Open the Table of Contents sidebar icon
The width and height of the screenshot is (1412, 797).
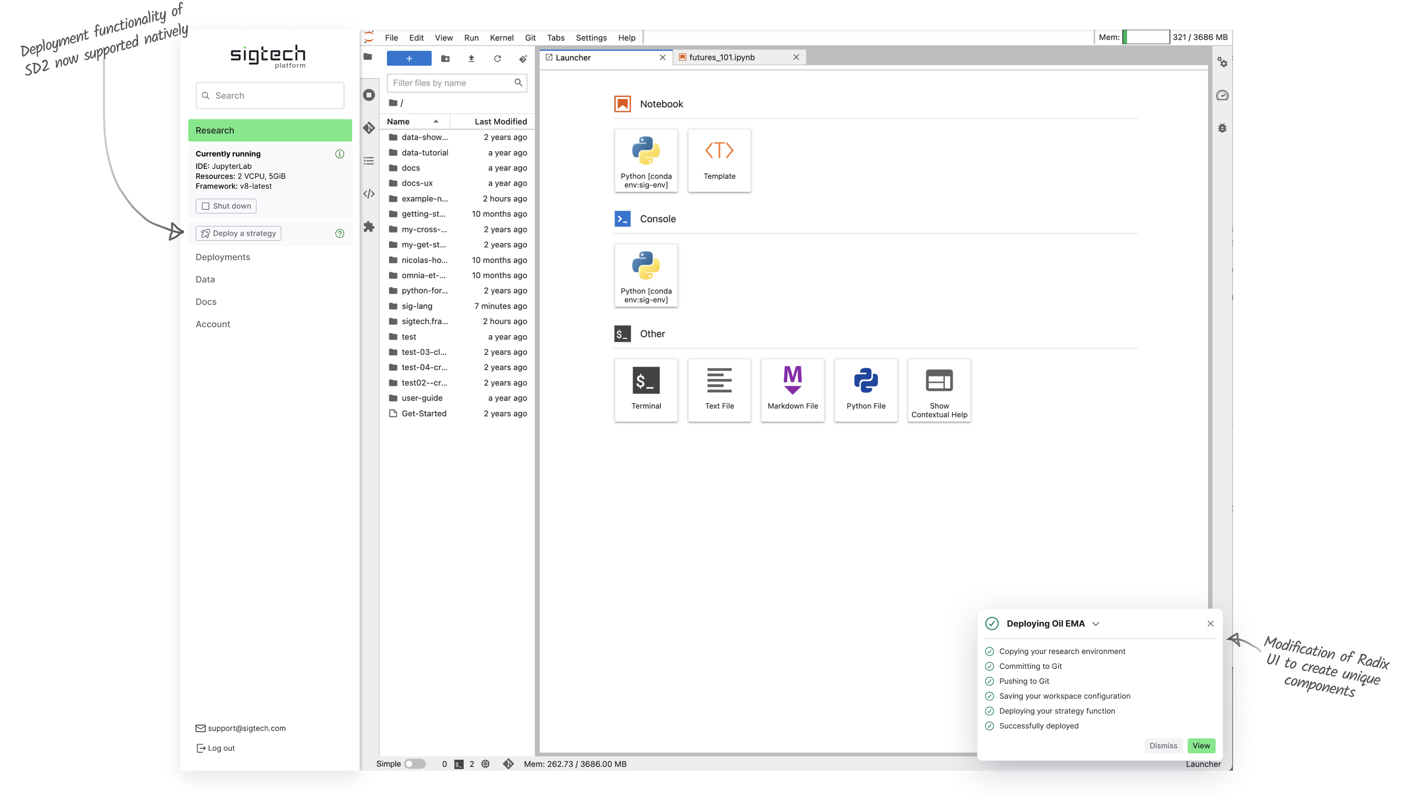369,161
